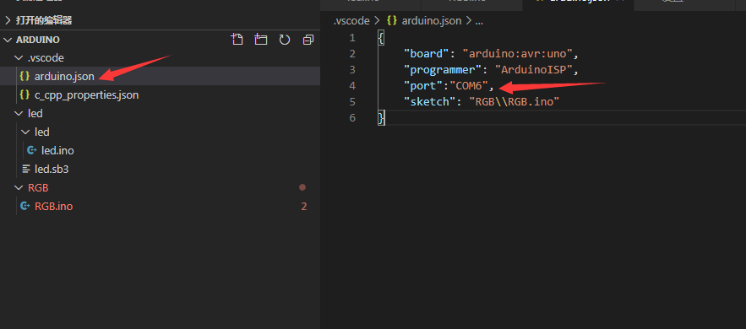Create a new file in ARDUINO explorer
Screen dimensions: 746x329
pos(237,40)
